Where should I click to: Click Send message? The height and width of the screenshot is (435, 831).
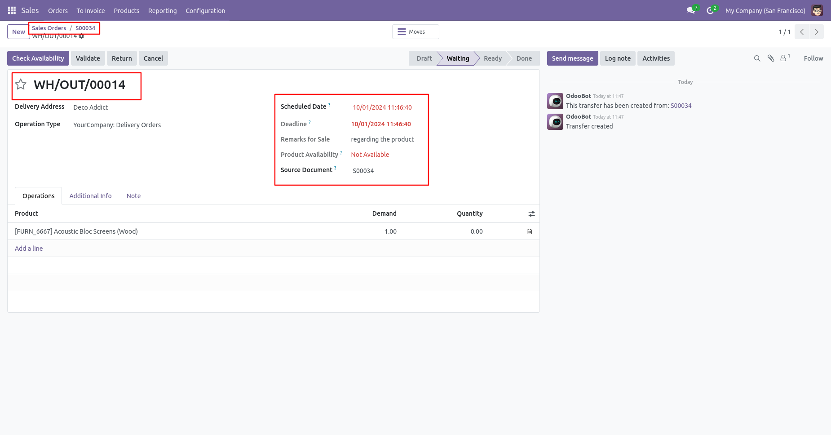(x=573, y=58)
